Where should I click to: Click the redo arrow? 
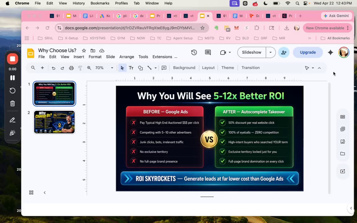[62, 68]
